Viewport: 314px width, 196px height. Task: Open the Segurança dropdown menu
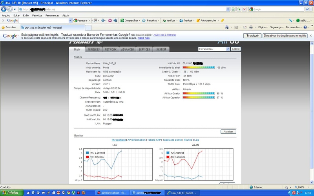click(x=277, y=27)
